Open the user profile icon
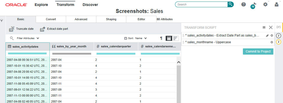Screen dimensions: 283x103 [276, 4]
